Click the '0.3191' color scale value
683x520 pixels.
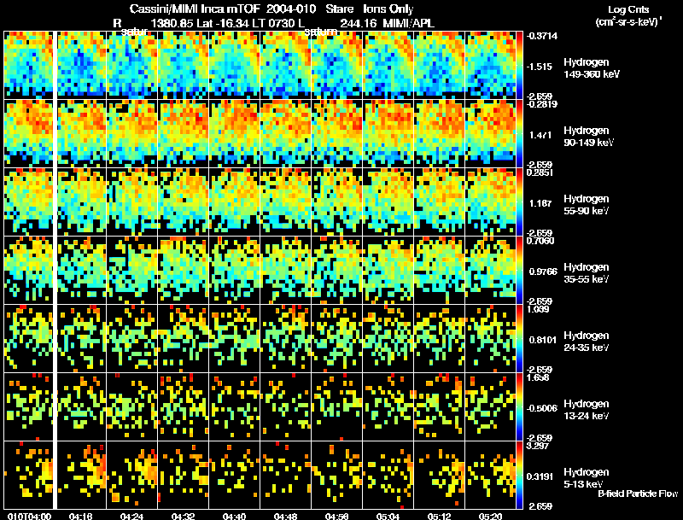[x=540, y=477]
